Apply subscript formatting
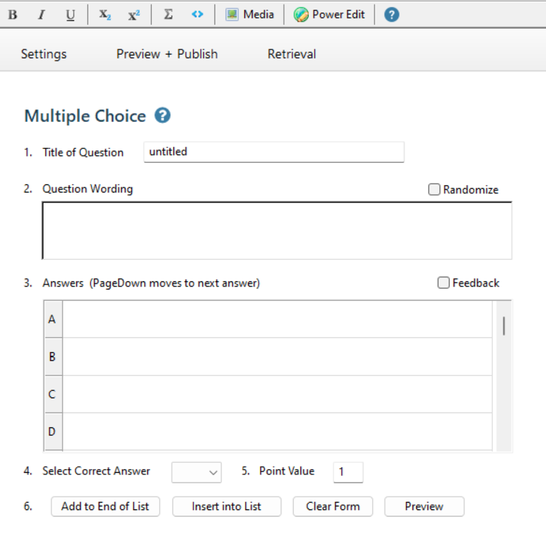The height and width of the screenshot is (534, 546). click(x=105, y=14)
